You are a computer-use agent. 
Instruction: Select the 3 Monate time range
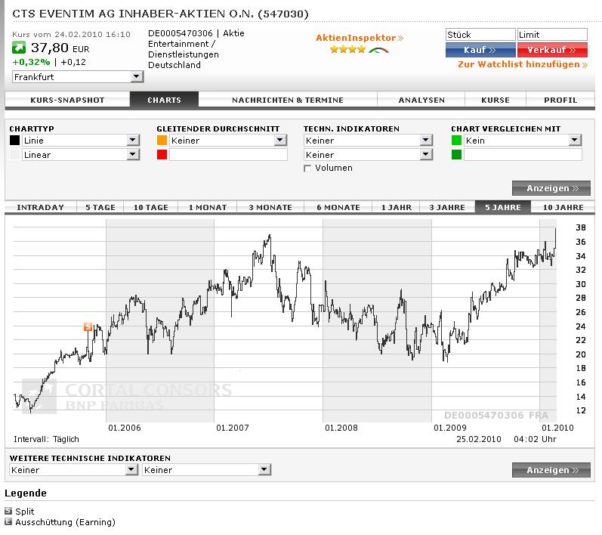270,207
